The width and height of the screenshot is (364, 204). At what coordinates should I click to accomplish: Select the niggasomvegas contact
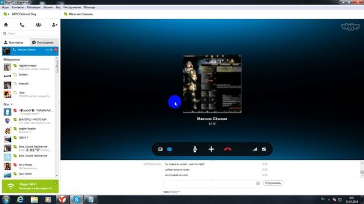click(29, 67)
